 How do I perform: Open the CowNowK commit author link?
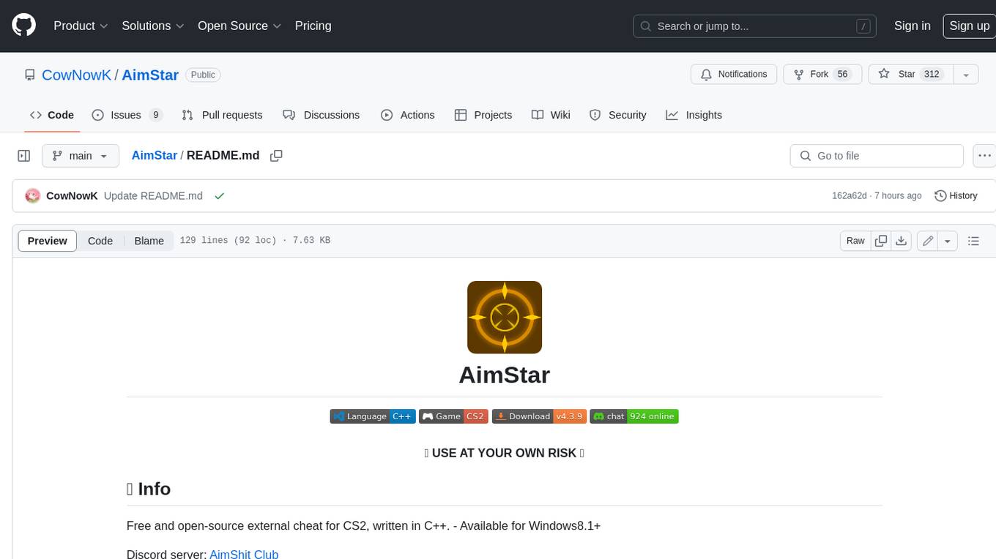click(72, 196)
